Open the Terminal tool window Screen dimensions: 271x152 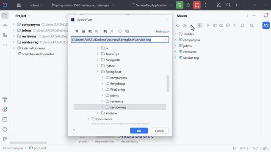click(x=5, y=119)
